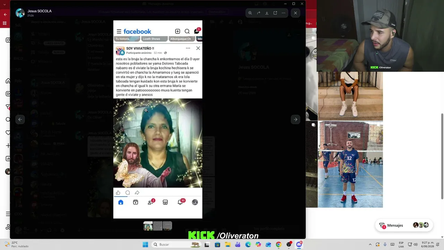Screen dimensions: 444x250
Task: Open the Mensajes floating button
Action: [404, 225]
